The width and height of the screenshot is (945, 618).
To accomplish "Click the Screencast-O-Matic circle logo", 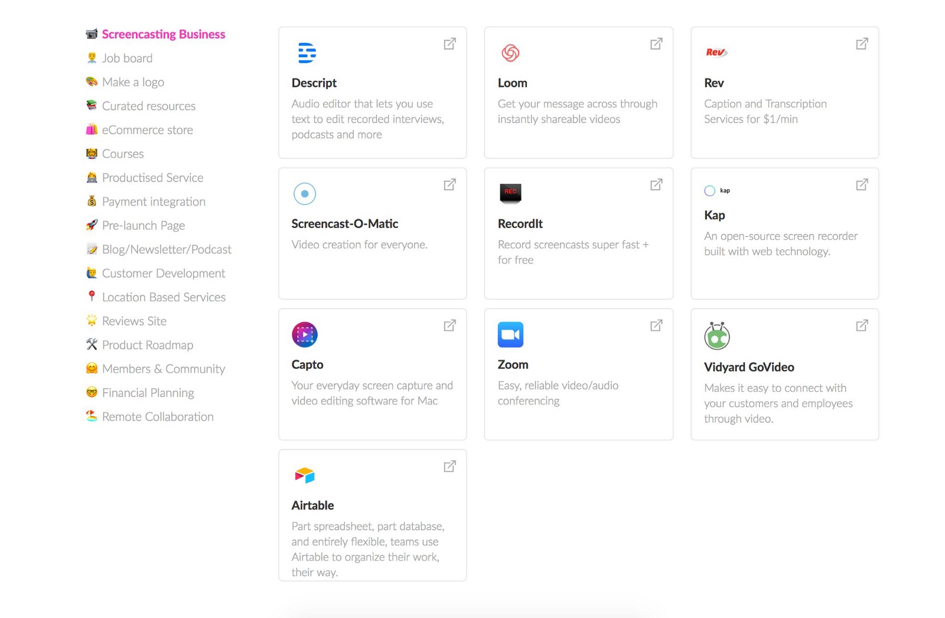I will tap(305, 194).
